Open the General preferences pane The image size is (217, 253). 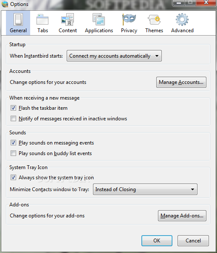18,23
